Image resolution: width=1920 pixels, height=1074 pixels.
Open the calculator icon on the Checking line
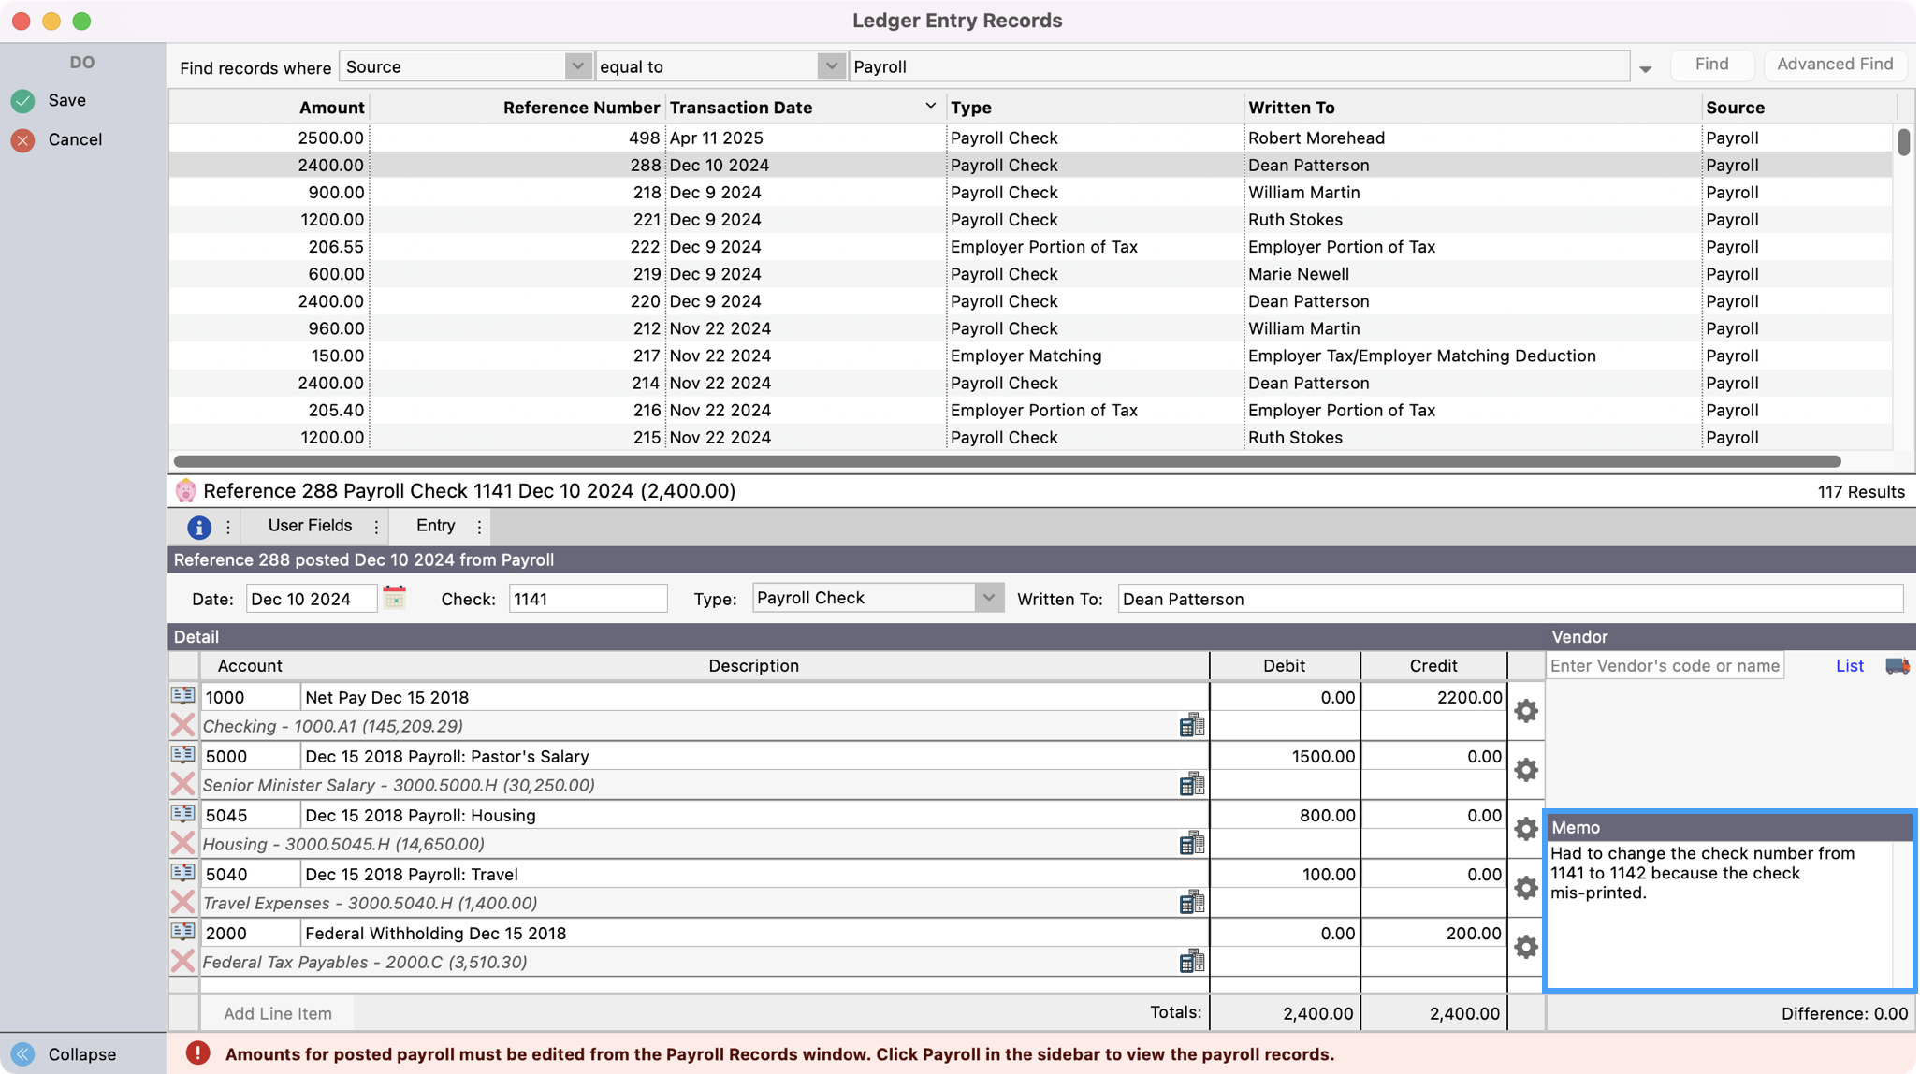coord(1192,725)
